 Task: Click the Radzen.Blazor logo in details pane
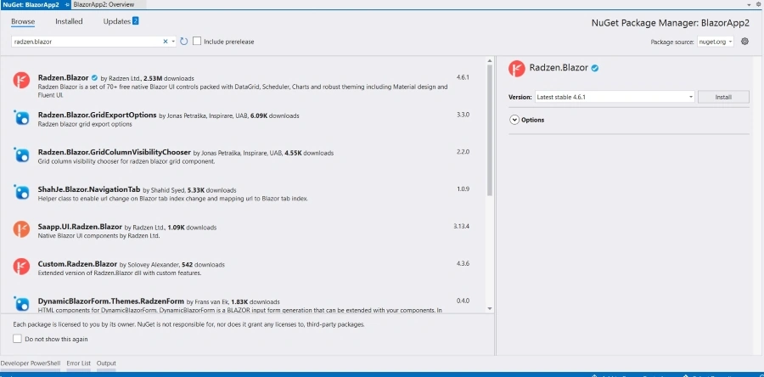516,69
